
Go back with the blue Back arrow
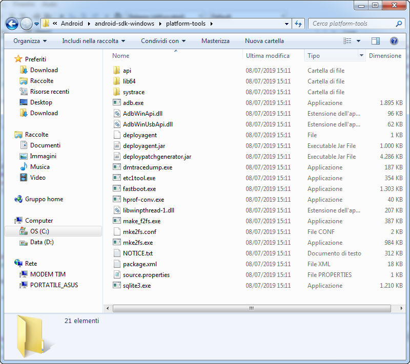[x=12, y=24]
